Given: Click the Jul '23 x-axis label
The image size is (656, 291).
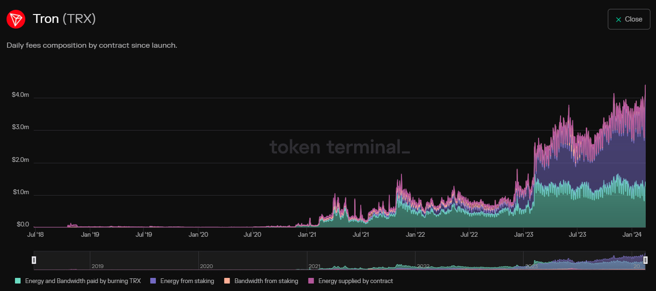Looking at the screenshot, I should [x=578, y=234].
